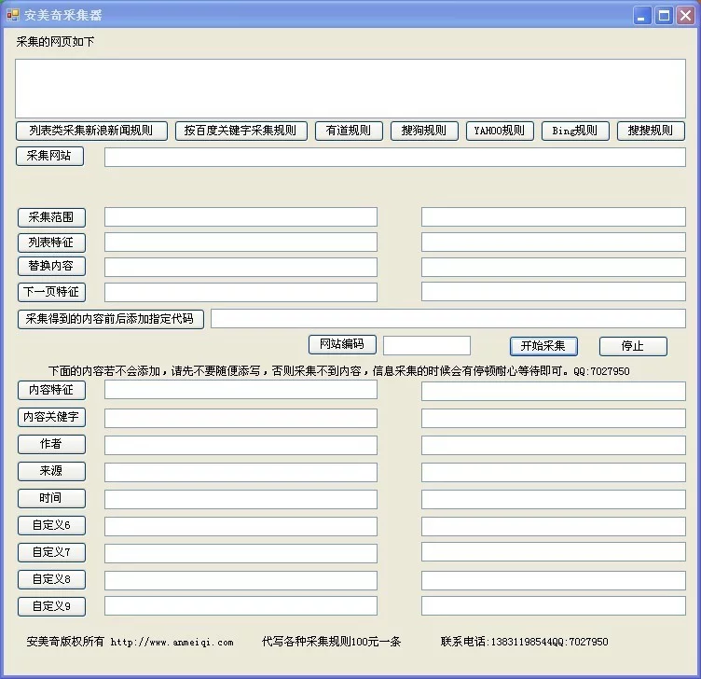Viewport: 701px width, 679px height.
Task: Focus the right 时间 input field
Action: [554, 499]
